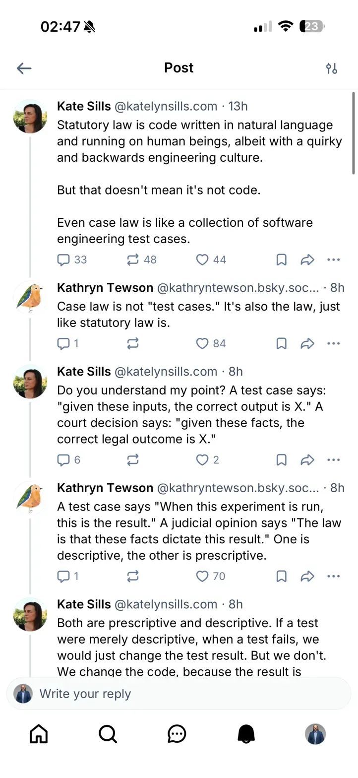The height and width of the screenshot is (778, 358).
Task: Bookmark Kathryn Tewson's first reply
Action: pyautogui.click(x=281, y=343)
